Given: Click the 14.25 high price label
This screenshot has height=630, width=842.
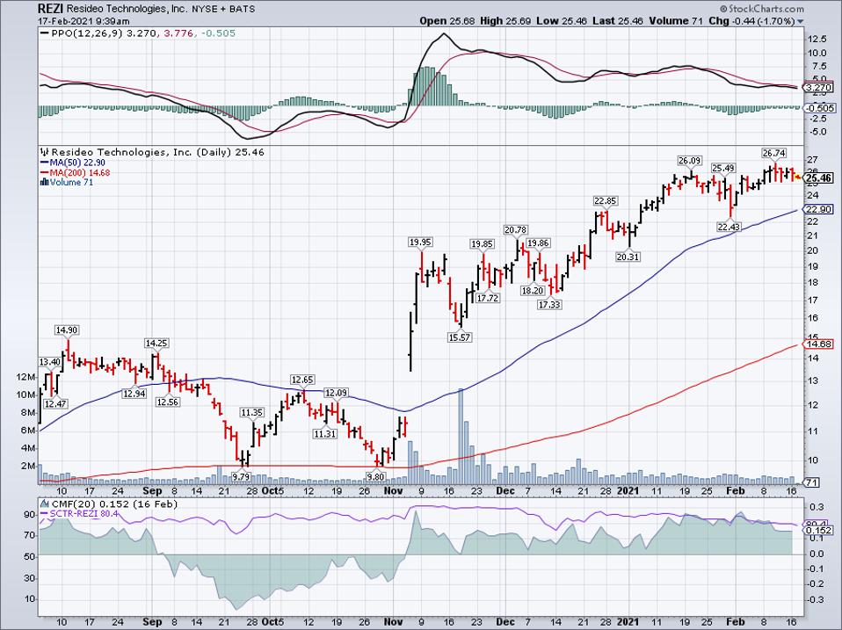Looking at the screenshot, I should coord(156,343).
